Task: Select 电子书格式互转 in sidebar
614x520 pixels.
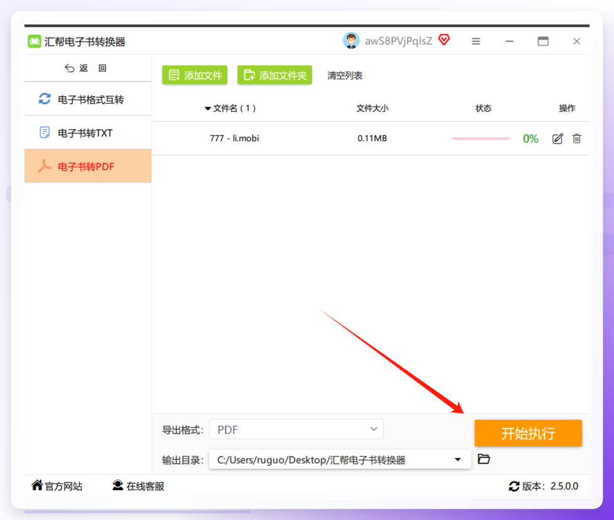Action: pos(88,99)
